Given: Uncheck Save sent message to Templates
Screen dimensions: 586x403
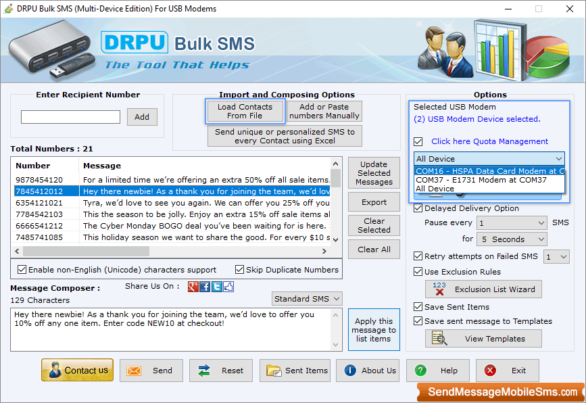Looking at the screenshot, I should 418,321.
